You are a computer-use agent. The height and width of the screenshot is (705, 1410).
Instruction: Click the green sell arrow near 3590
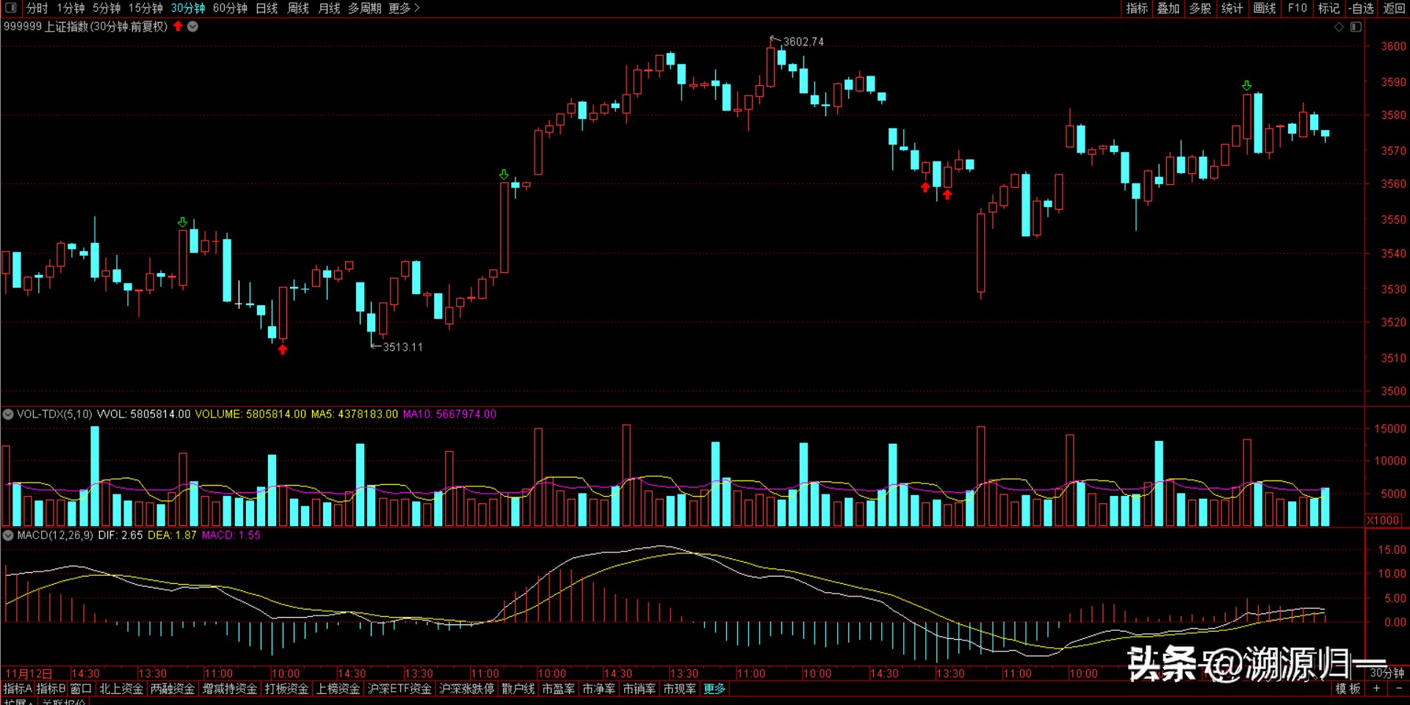1246,86
